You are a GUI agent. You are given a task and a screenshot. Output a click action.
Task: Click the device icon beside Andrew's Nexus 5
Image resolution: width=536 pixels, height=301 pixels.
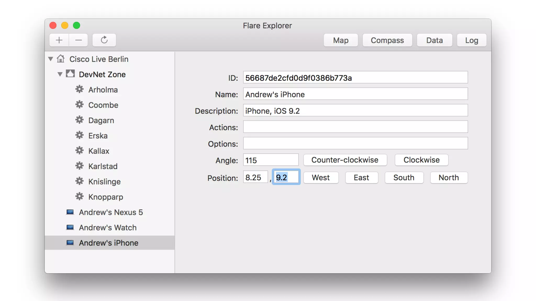tap(70, 212)
